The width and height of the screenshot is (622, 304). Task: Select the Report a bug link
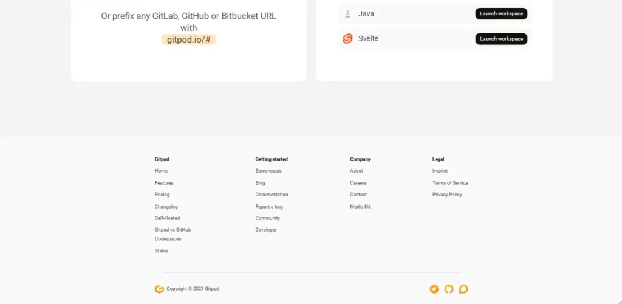click(269, 207)
